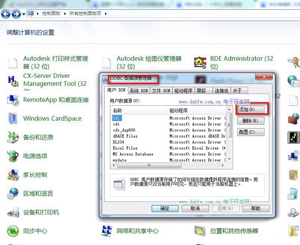
Task: Click the 添加(D)... button
Action: [251, 110]
